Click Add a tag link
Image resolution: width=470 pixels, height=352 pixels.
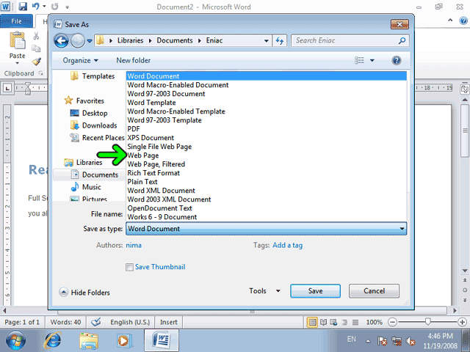click(287, 245)
